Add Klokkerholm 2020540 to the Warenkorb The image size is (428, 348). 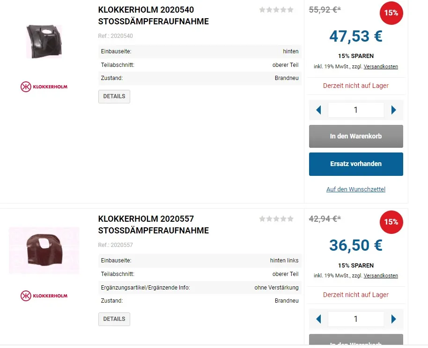pos(356,137)
